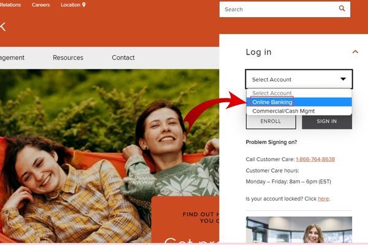Click the SIGN IN button
The width and height of the screenshot is (368, 245).
click(x=327, y=121)
